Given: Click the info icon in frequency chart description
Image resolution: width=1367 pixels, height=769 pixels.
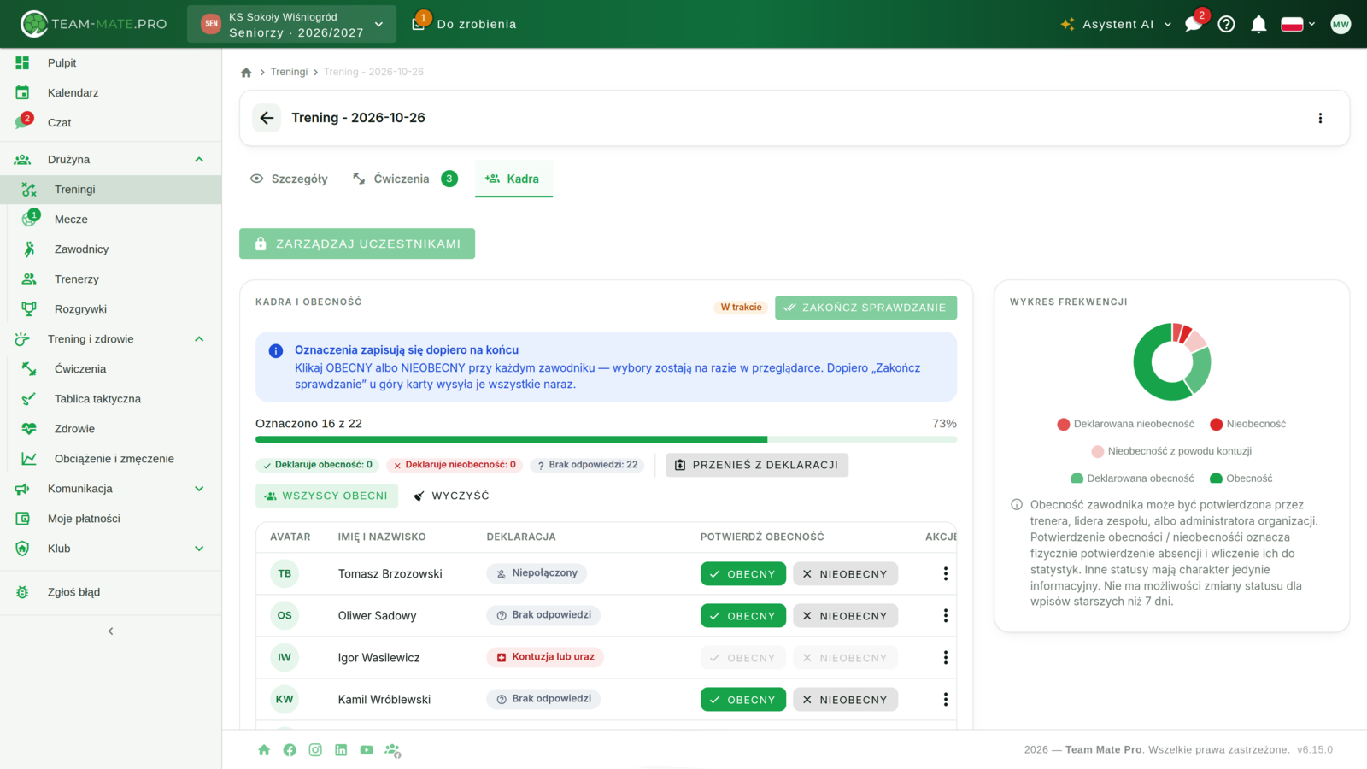Looking at the screenshot, I should pos(1017,505).
